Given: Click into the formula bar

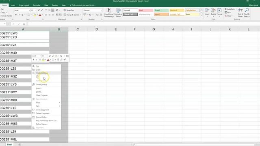Looking at the screenshot, I should (143, 24).
